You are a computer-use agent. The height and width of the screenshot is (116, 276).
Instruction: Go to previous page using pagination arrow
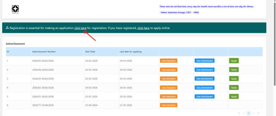point(244,113)
